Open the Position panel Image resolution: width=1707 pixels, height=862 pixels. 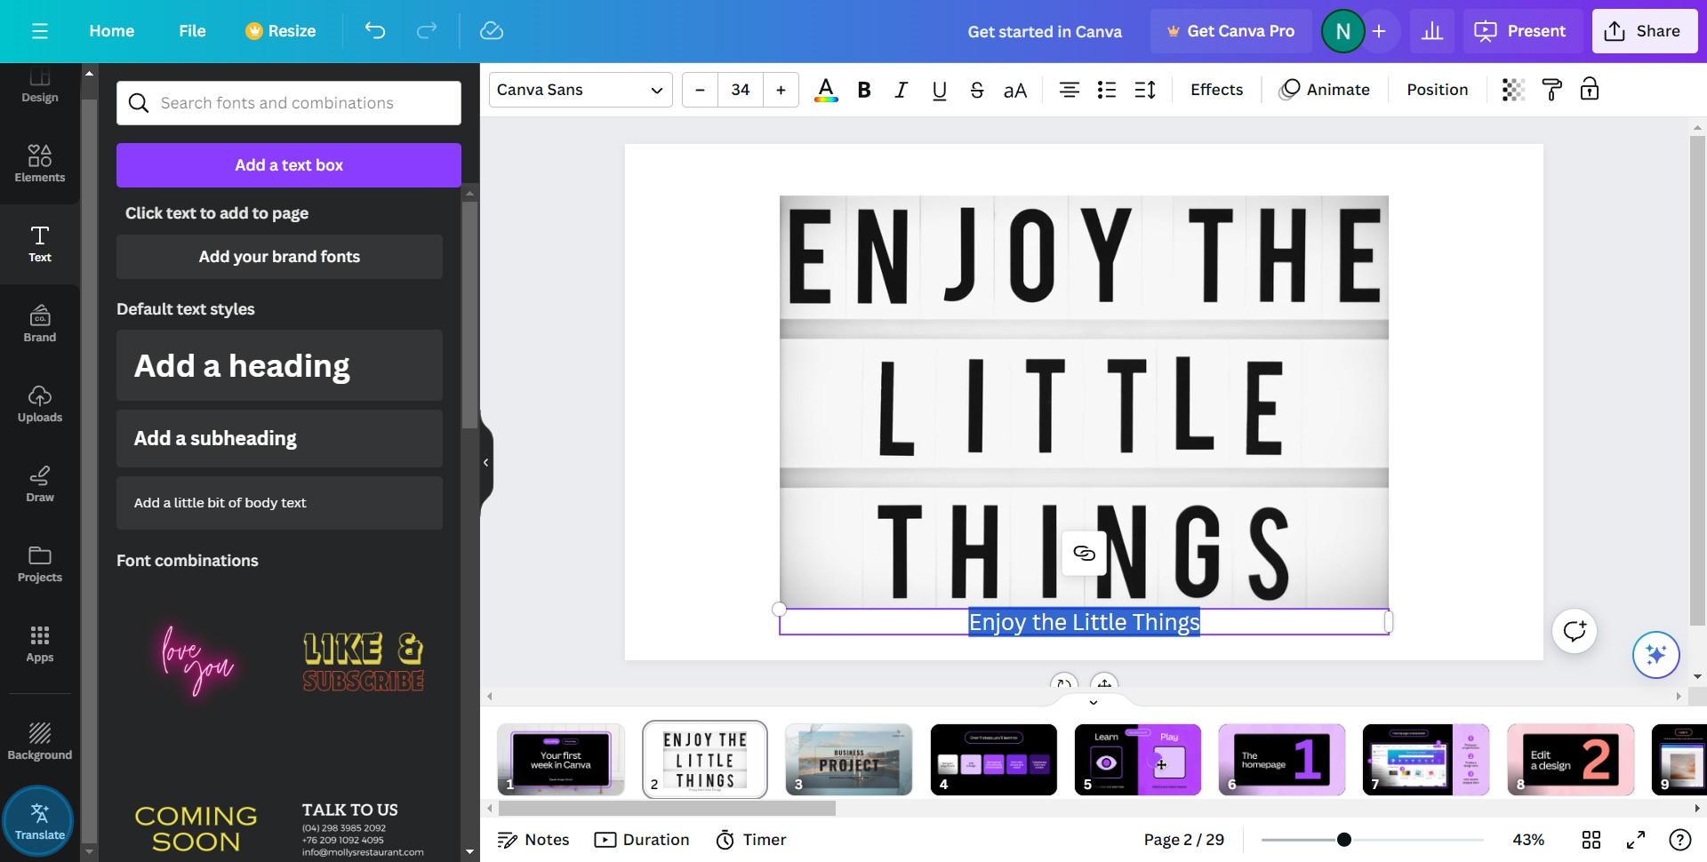coord(1437,90)
